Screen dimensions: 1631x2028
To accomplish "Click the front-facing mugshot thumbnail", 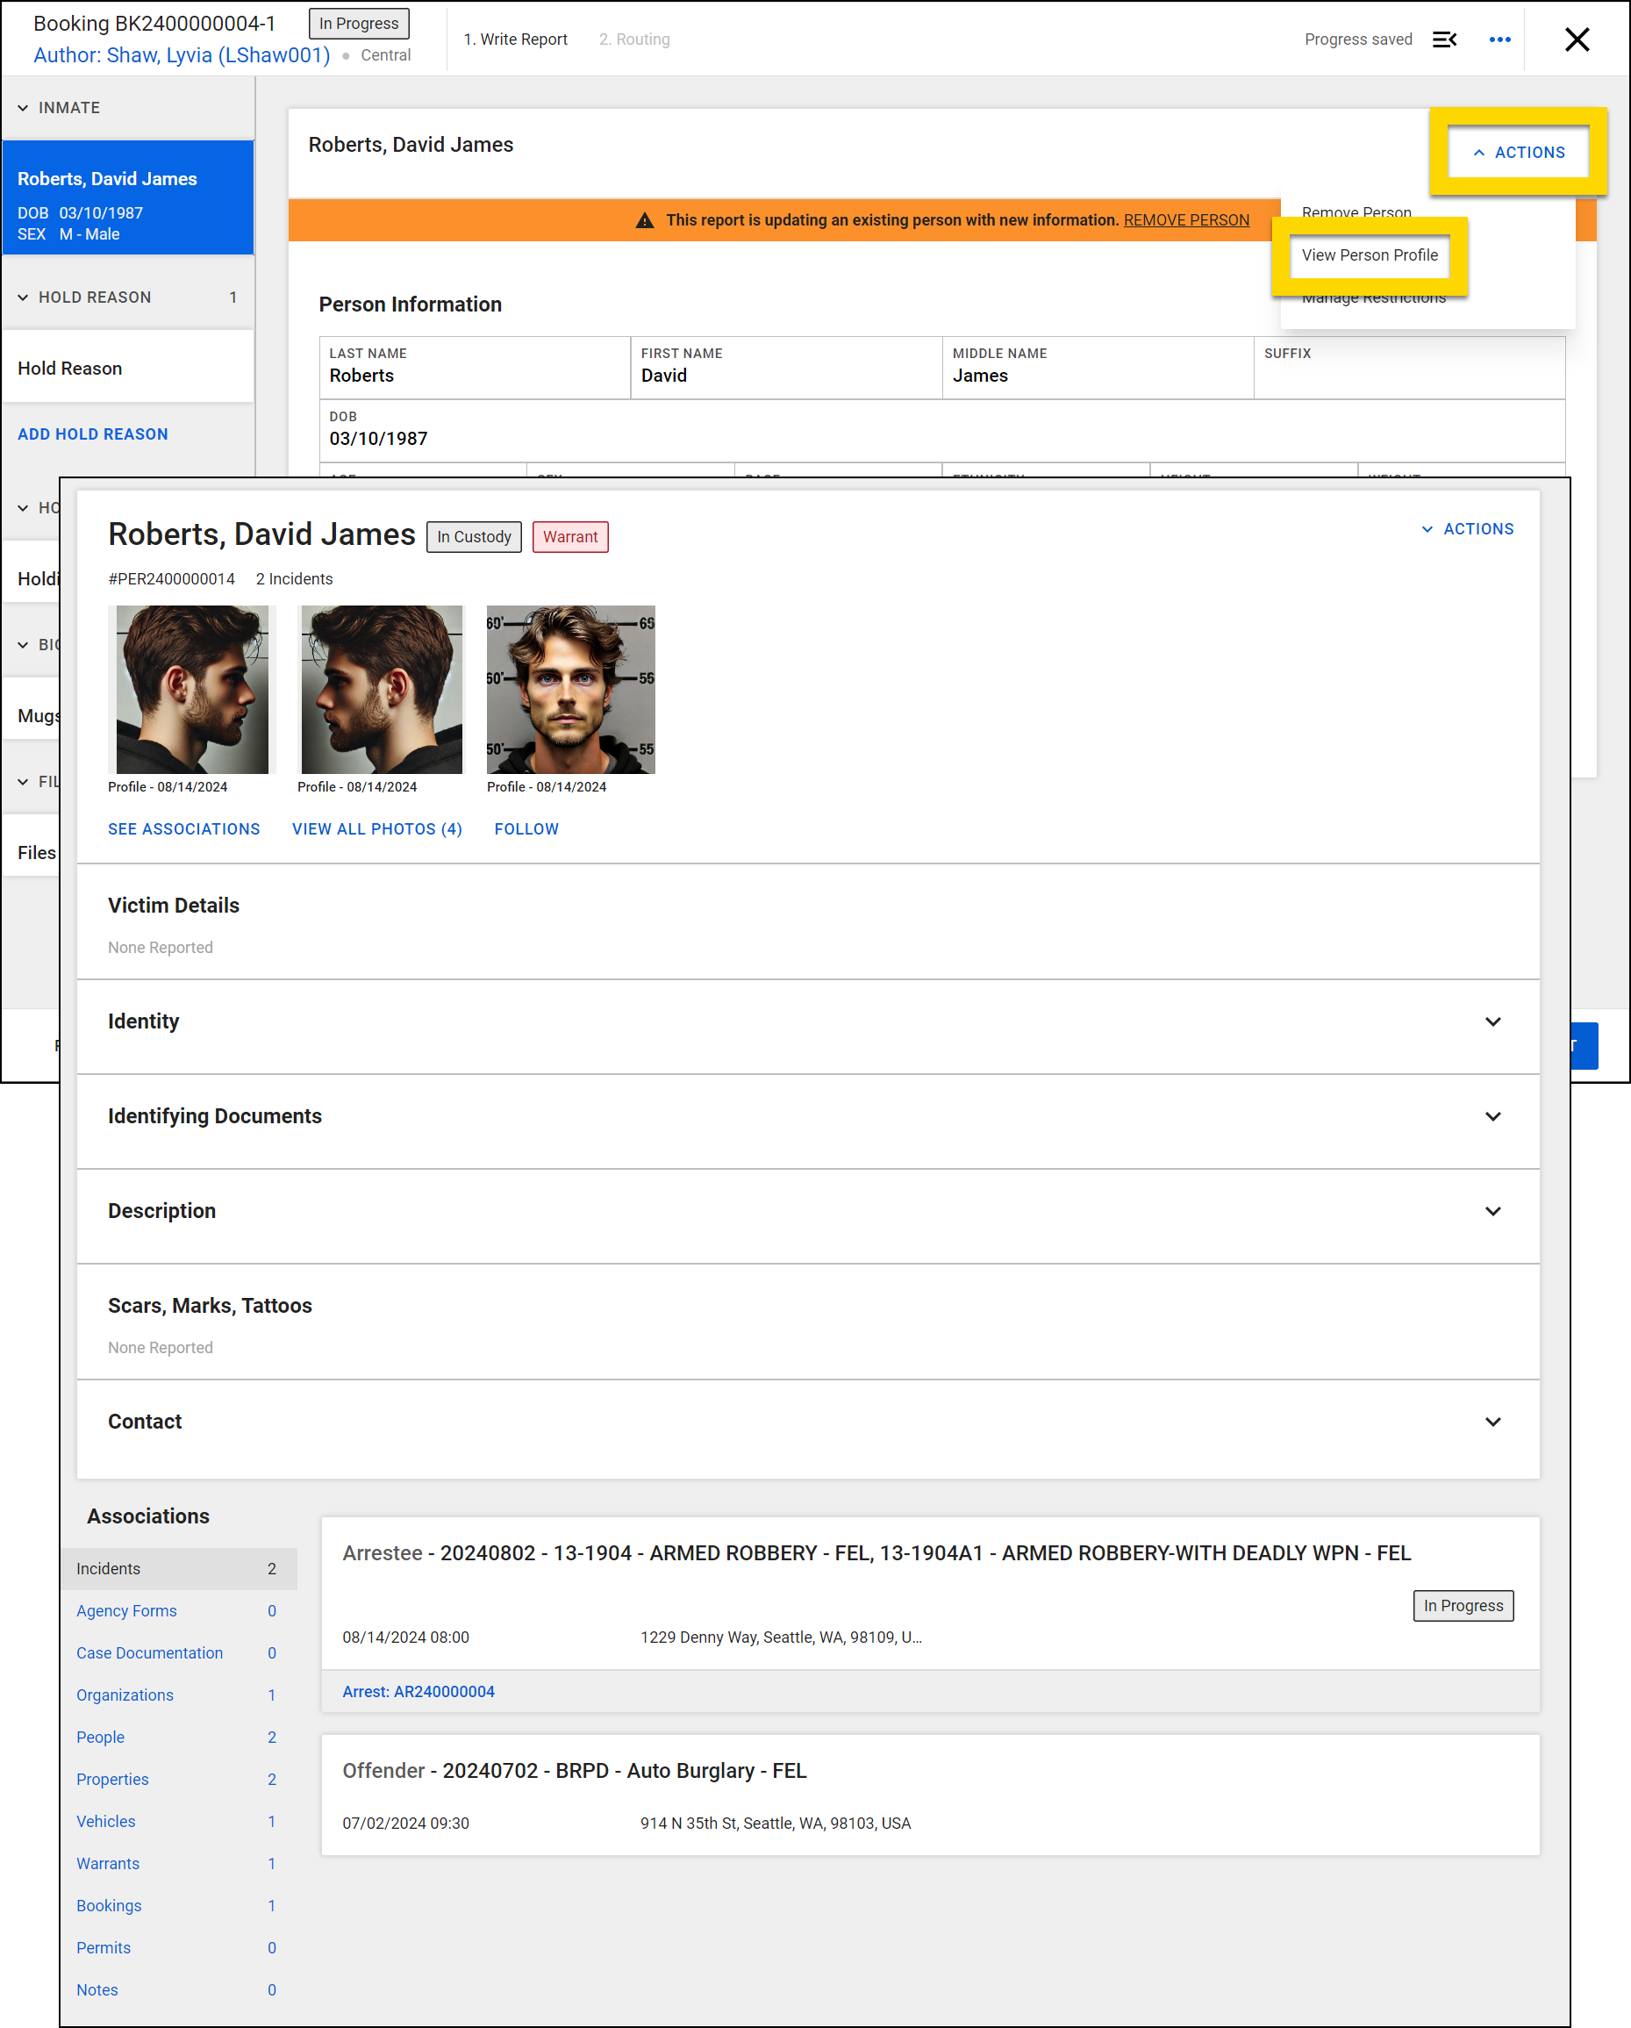I will coord(570,690).
